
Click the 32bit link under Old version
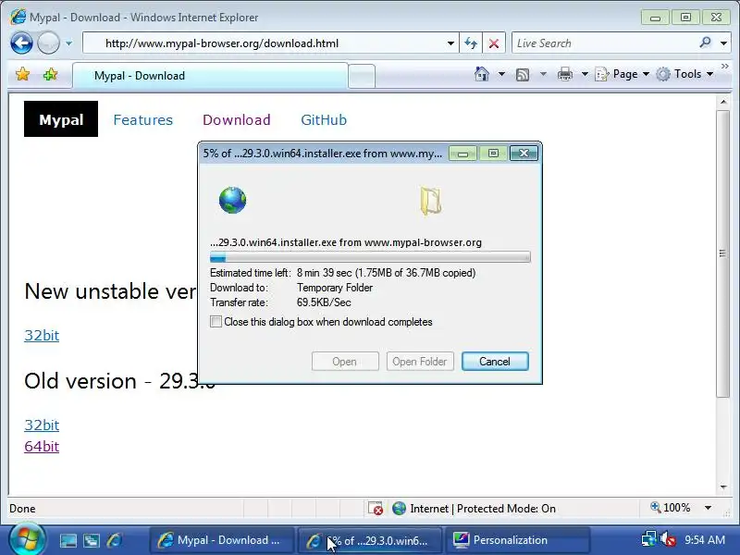pos(42,425)
